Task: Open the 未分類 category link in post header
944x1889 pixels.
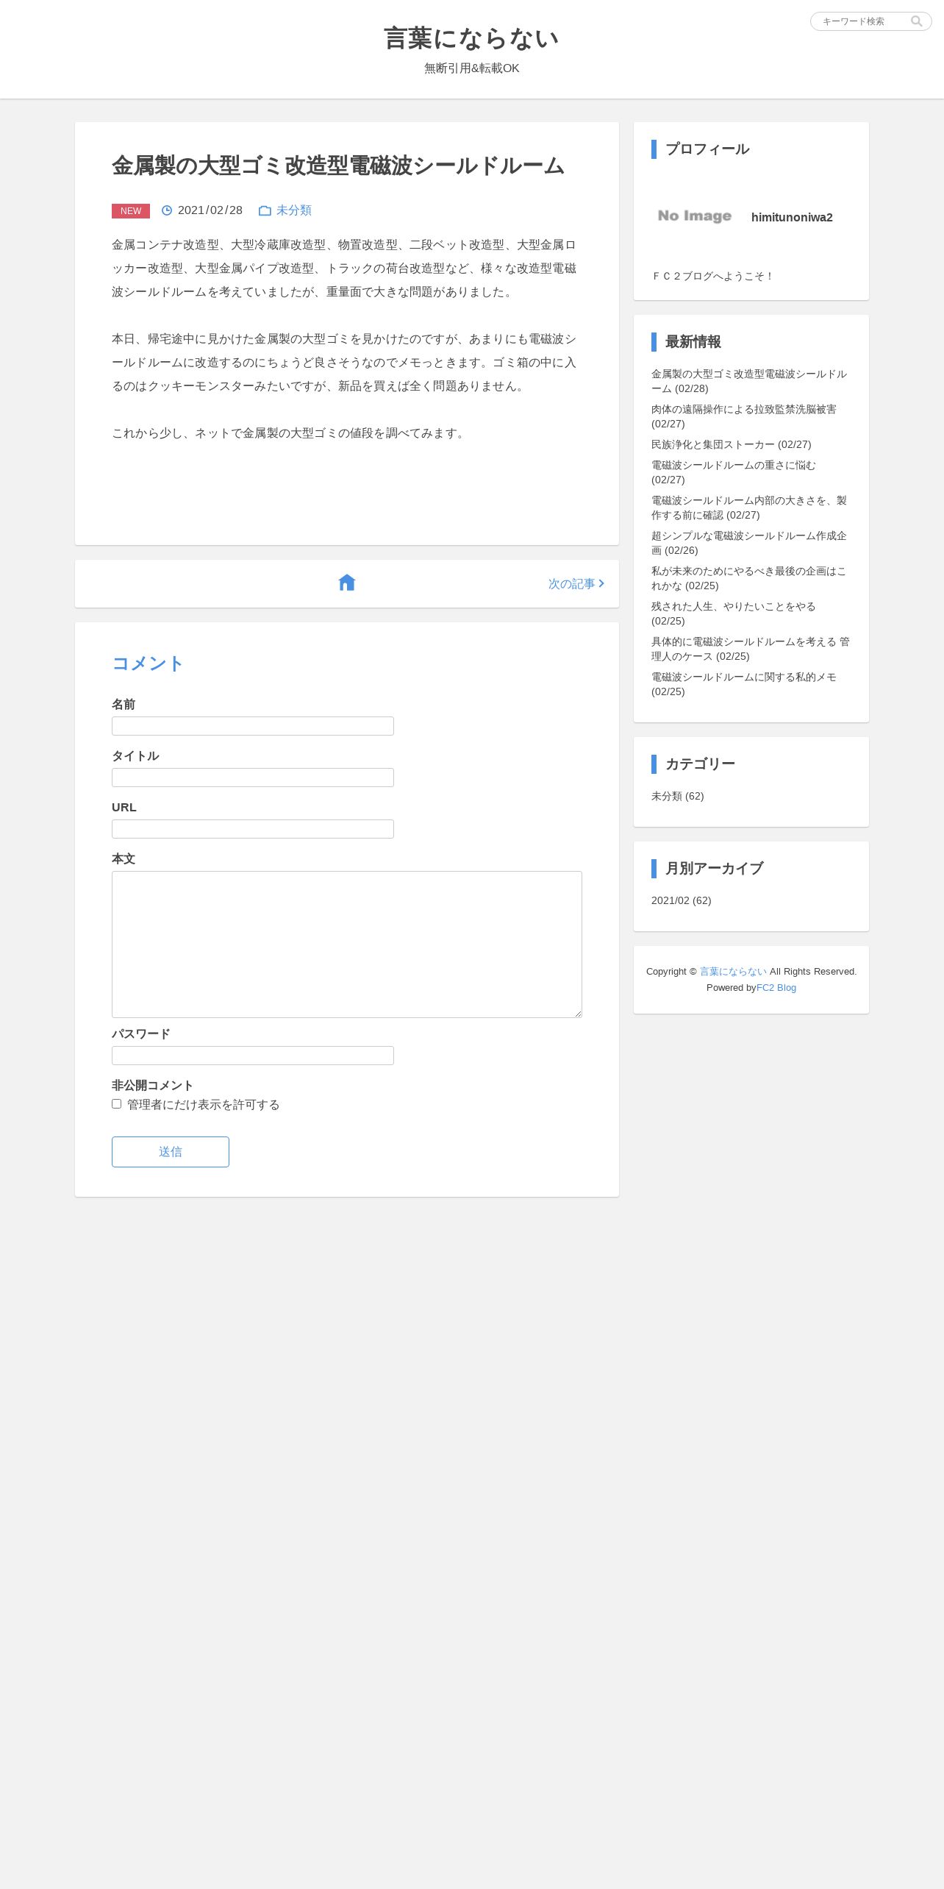Action: pyautogui.click(x=294, y=210)
